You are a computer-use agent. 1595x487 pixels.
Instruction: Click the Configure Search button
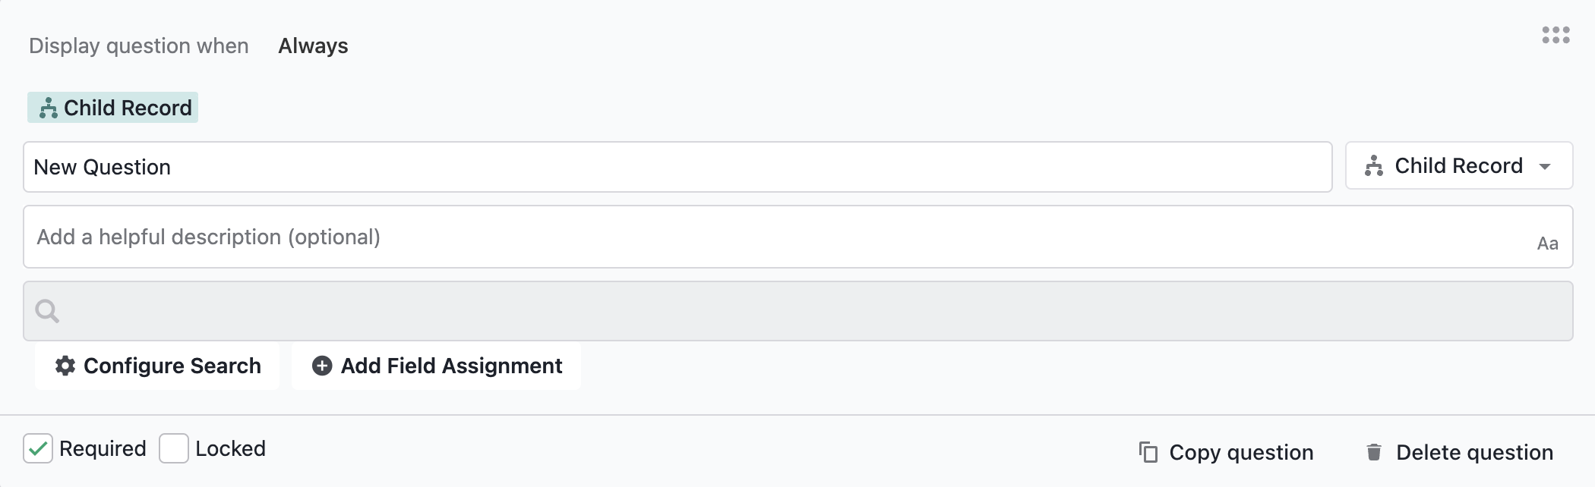click(x=157, y=366)
